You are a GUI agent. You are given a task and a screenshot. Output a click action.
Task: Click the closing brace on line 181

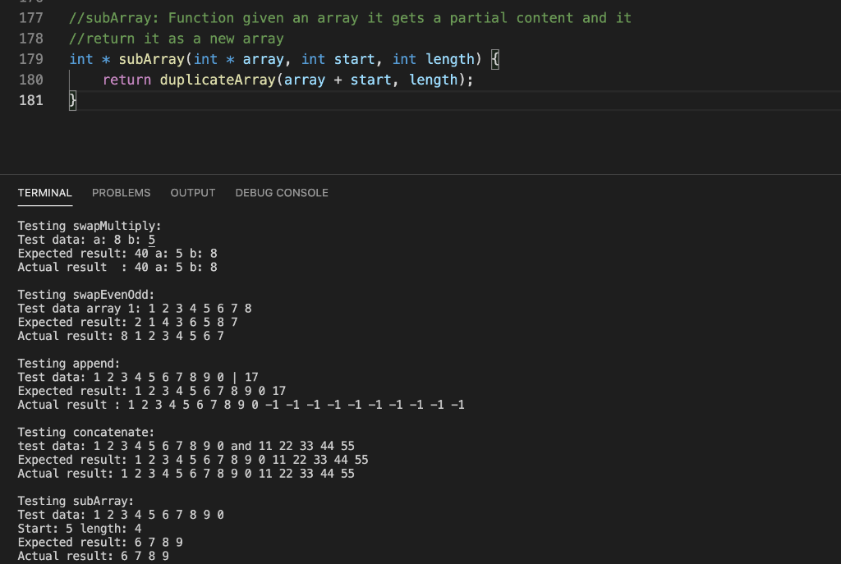tap(71, 100)
